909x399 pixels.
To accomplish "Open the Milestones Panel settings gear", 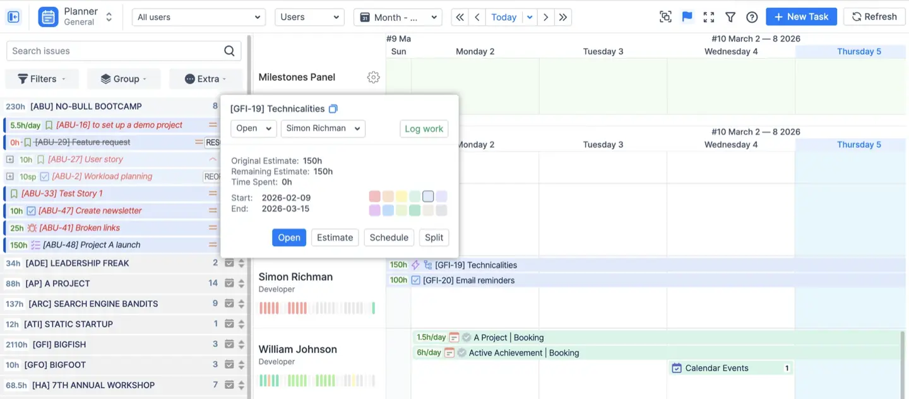I will tap(373, 76).
